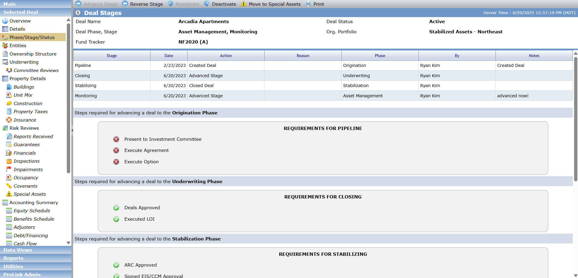Expand the Utilities section

click(36, 267)
